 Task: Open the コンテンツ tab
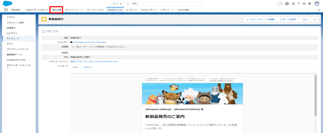pos(131,10)
